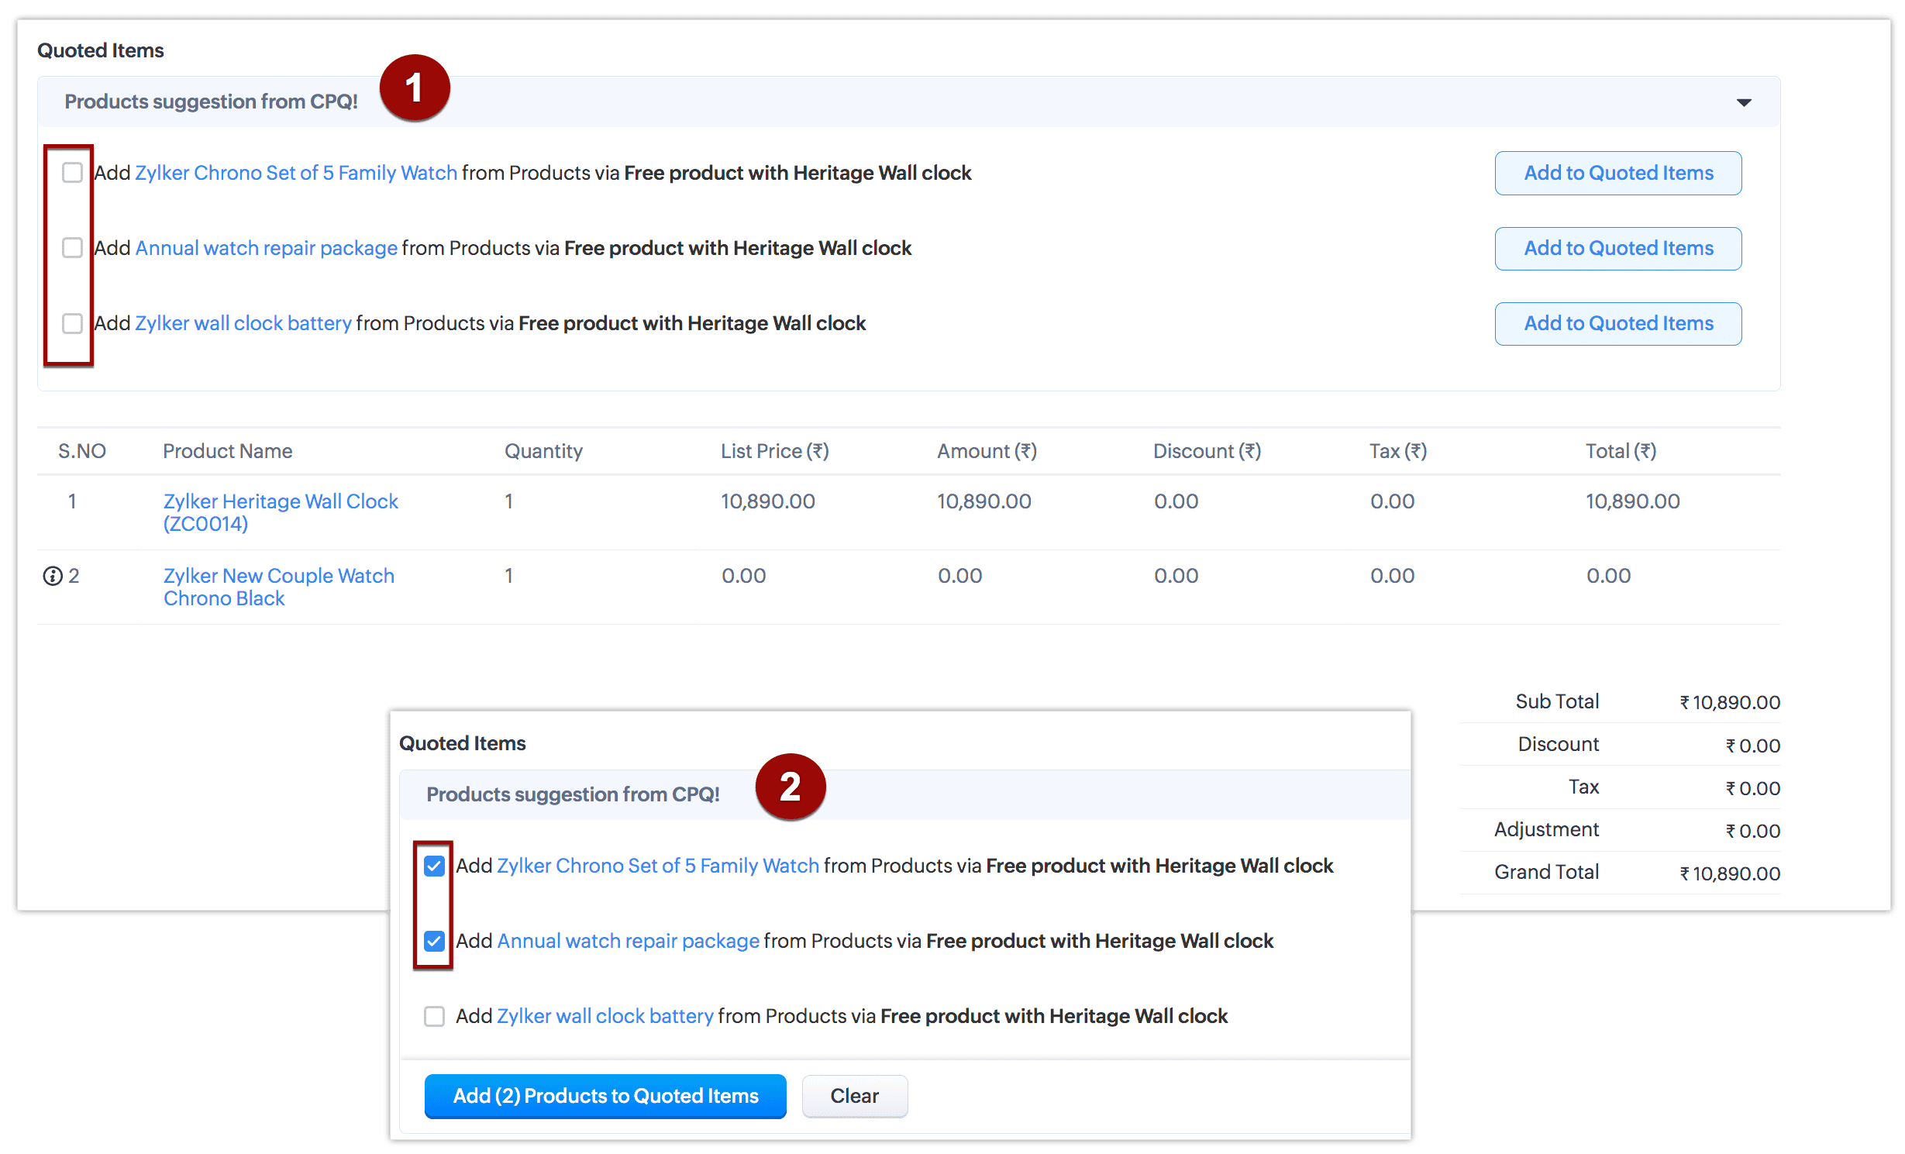Screen dimensions: 1905x1154
Task: Open Zylker New Couple Watch Chrono Black link
Action: pos(279,587)
